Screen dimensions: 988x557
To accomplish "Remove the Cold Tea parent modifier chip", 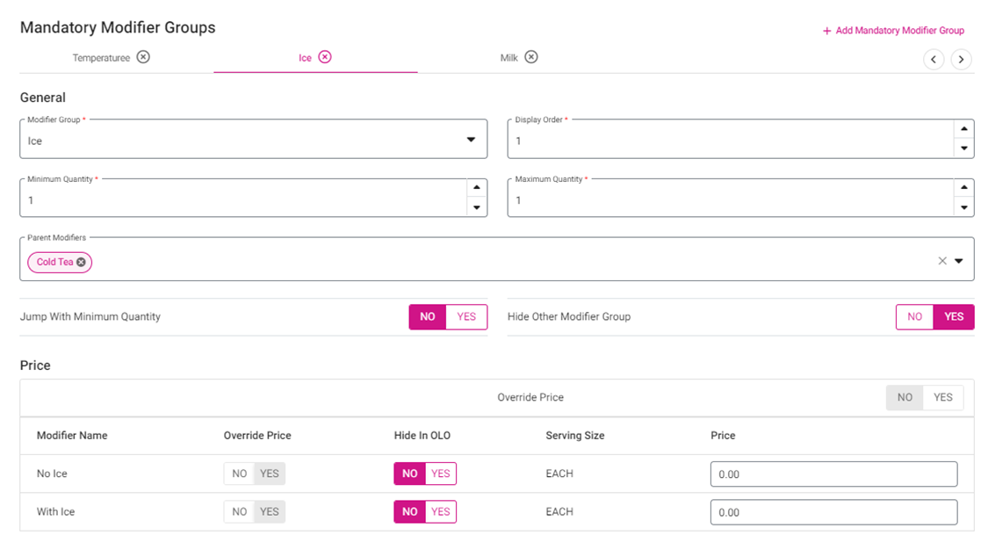I will point(82,262).
